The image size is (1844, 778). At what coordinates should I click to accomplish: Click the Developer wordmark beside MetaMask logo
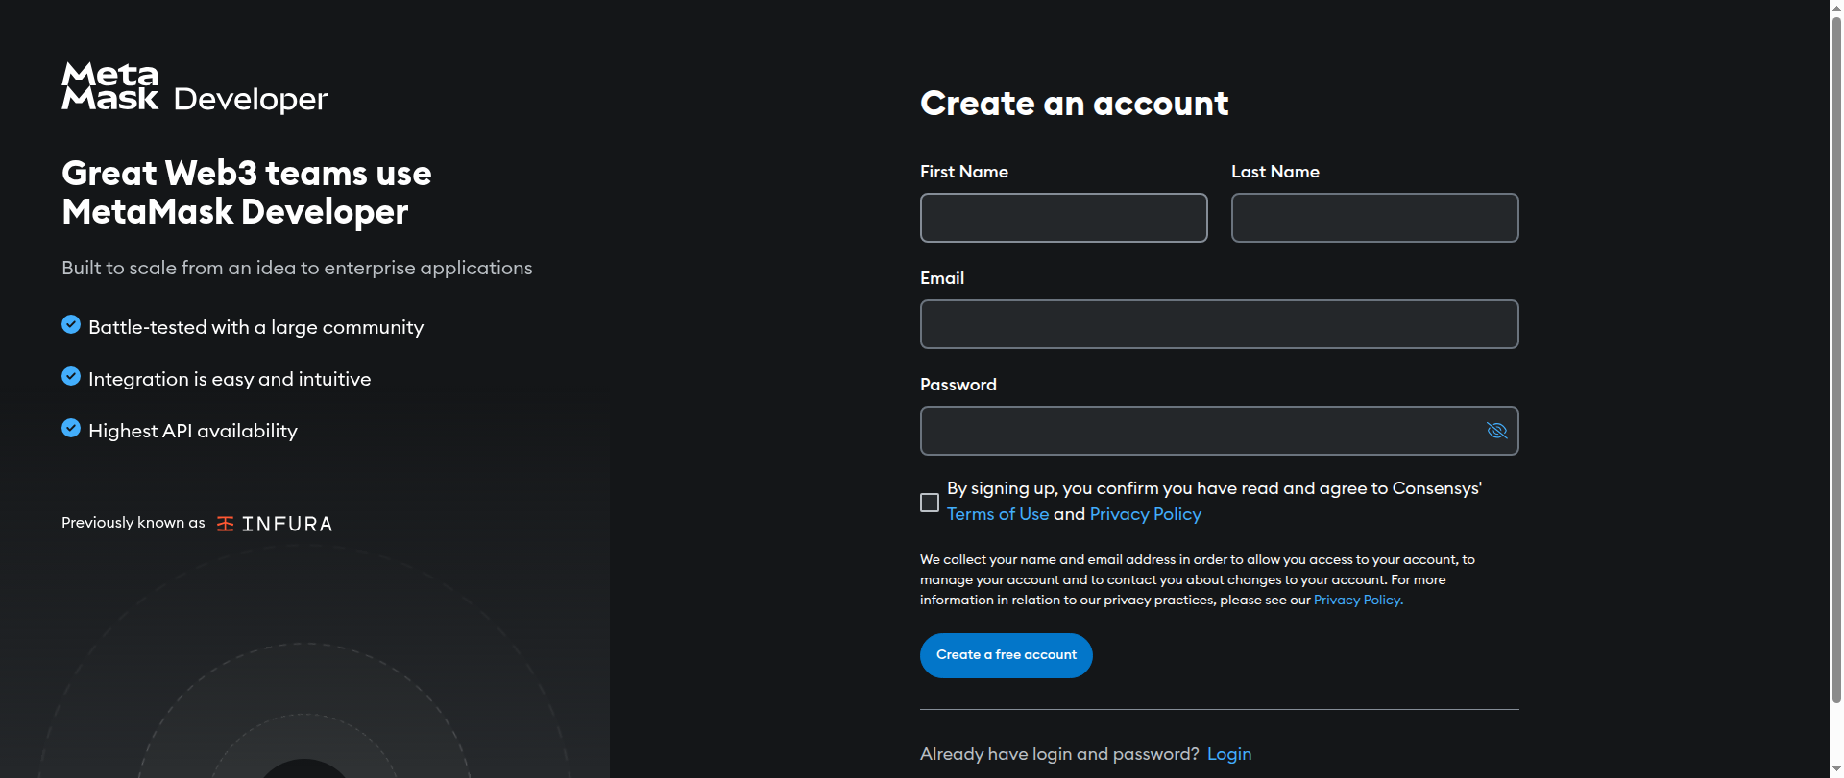coord(251,99)
